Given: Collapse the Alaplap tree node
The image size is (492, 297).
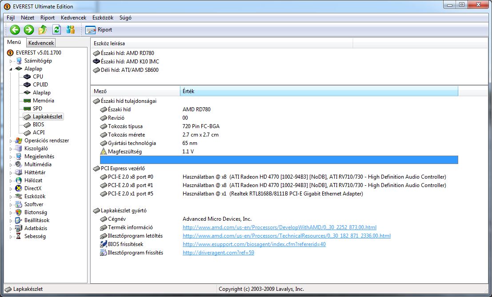Looking at the screenshot, I should click(x=11, y=69).
